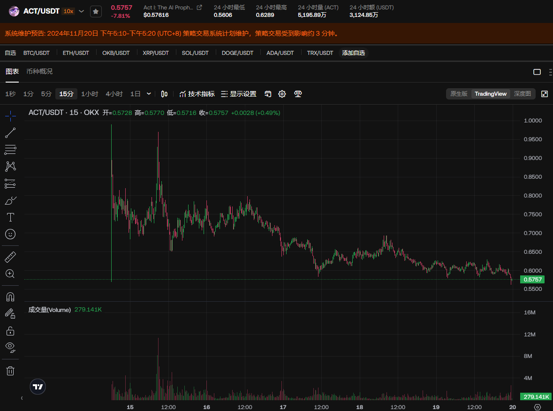Select the 1小时 timeframe
Image resolution: width=553 pixels, height=411 pixels.
pyautogui.click(x=90, y=94)
